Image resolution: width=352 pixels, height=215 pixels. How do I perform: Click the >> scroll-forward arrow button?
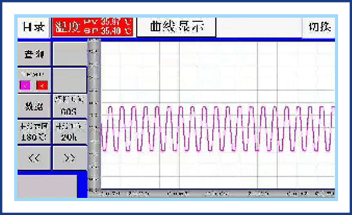(70, 158)
